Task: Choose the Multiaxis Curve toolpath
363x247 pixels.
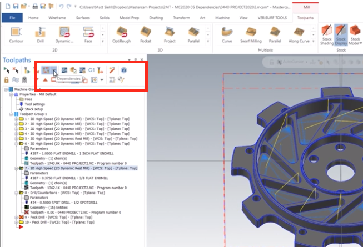Action: (x=227, y=35)
